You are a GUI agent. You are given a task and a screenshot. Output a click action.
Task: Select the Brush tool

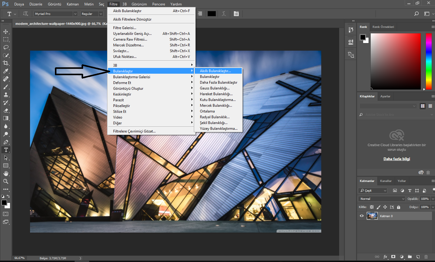click(6, 87)
